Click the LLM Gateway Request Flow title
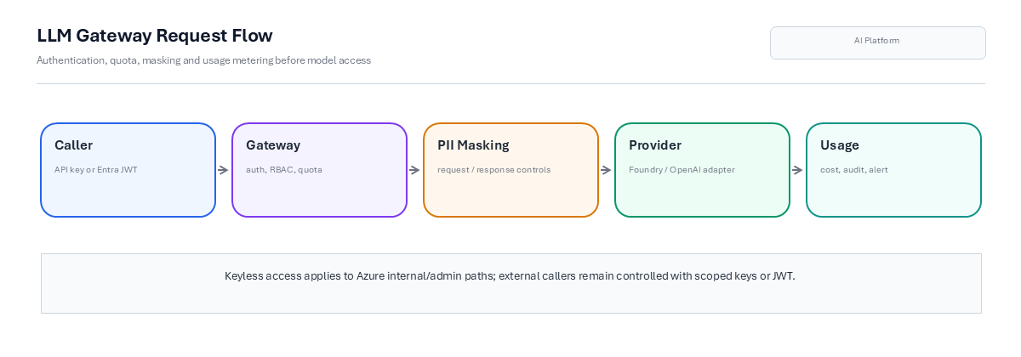Screen dimensions: 1021x357 [155, 36]
